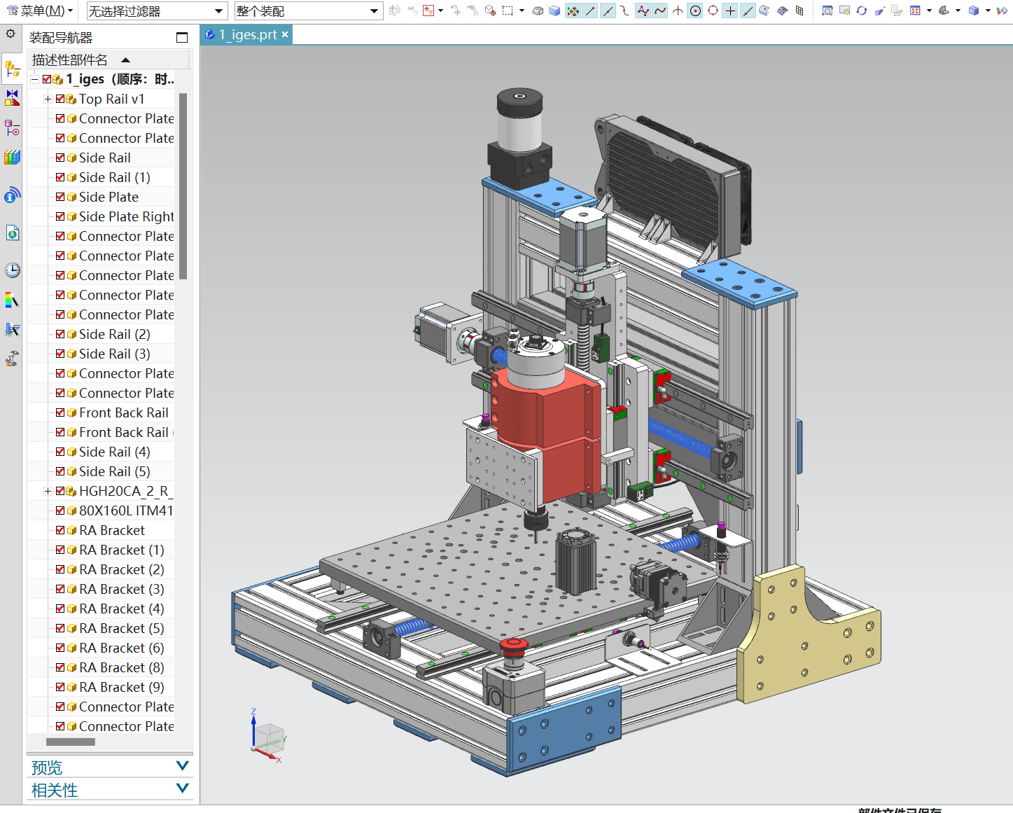Open the 整个装配 selection scope dropdown
1013x813 pixels.
pos(309,11)
